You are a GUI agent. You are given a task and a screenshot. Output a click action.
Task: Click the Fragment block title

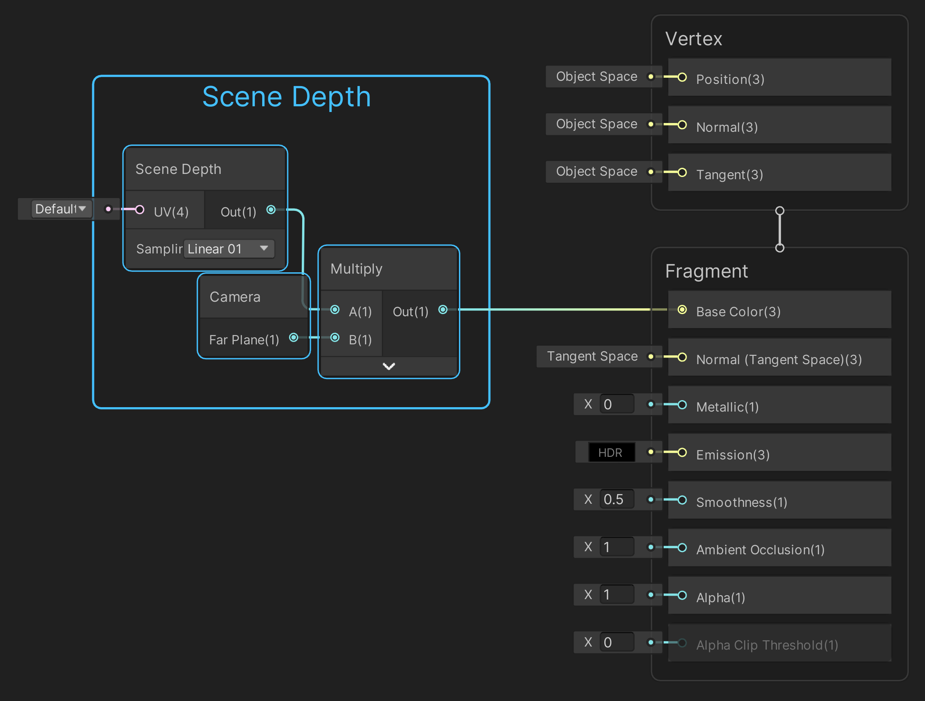(706, 271)
